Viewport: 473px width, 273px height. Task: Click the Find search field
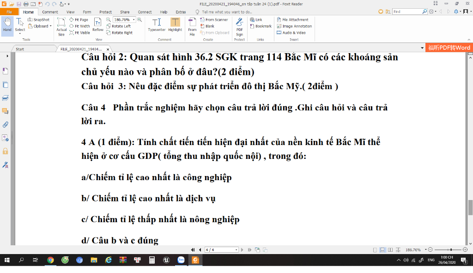[x=407, y=12]
